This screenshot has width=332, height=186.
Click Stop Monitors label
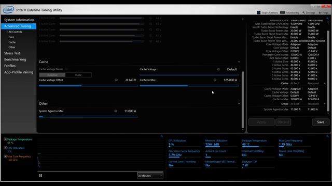point(269,12)
